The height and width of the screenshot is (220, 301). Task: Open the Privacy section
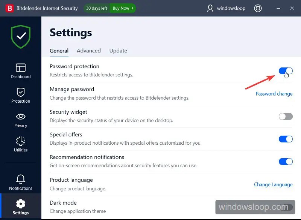(x=20, y=120)
